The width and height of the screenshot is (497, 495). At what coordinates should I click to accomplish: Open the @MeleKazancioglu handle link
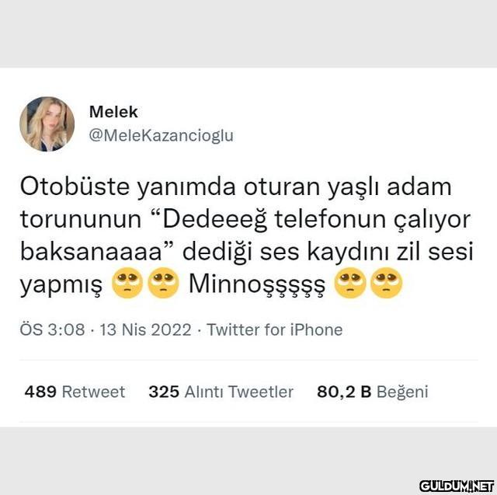tap(162, 136)
